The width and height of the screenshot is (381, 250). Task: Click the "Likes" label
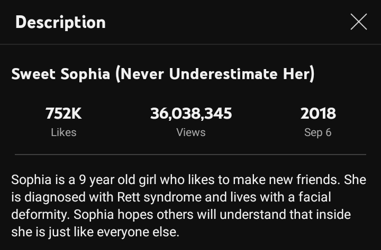(63, 132)
